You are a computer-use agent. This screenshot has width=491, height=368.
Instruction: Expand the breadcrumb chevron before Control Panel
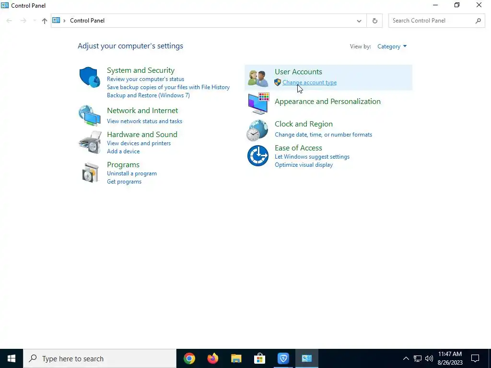(x=64, y=21)
